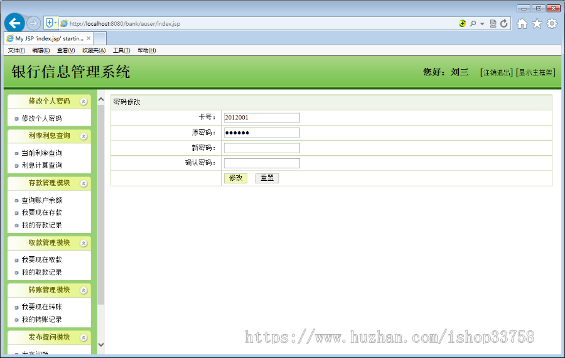The image size is (565, 358).
Task: Collapse the 修改个人密码 sidebar section
Action: 83,102
